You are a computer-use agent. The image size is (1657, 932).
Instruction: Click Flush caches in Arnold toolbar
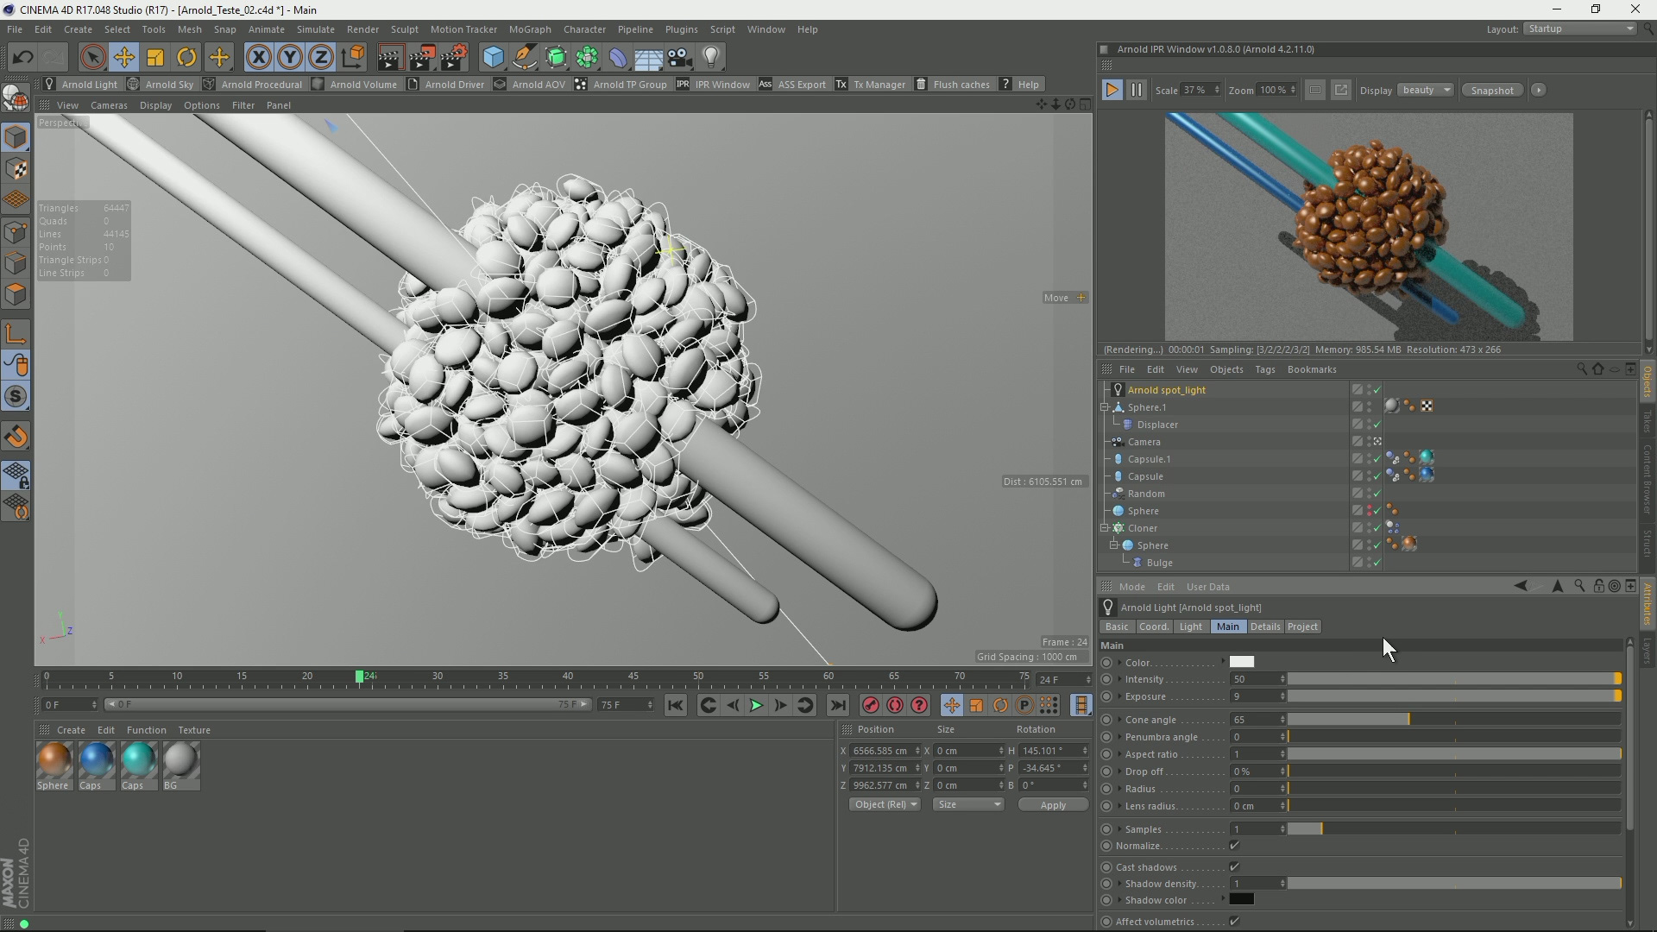952,85
